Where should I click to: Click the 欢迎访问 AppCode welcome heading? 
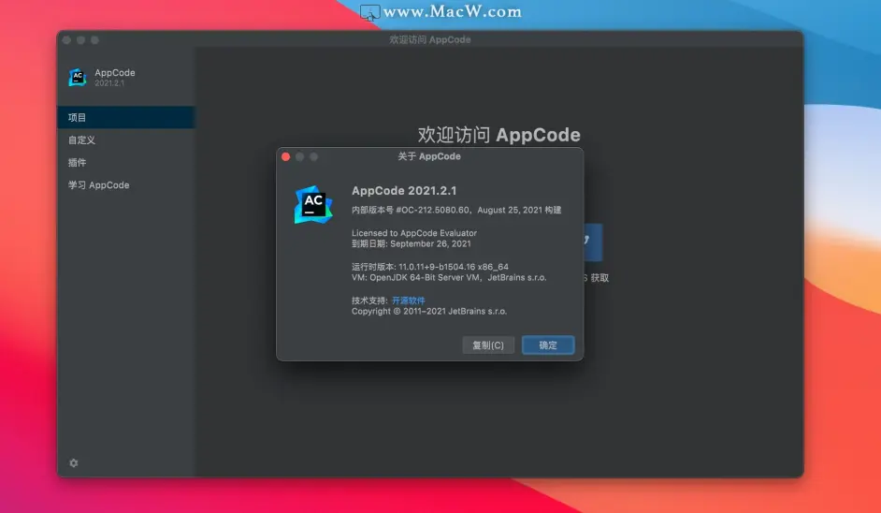[x=498, y=135]
